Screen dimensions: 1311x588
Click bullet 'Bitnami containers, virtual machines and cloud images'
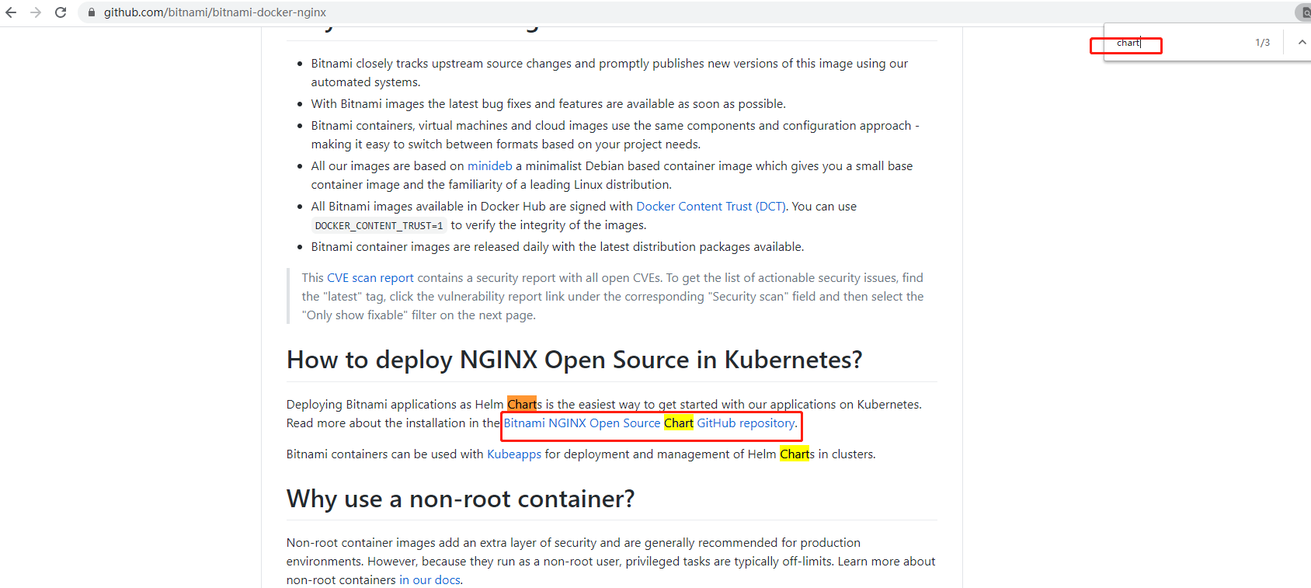coord(615,135)
